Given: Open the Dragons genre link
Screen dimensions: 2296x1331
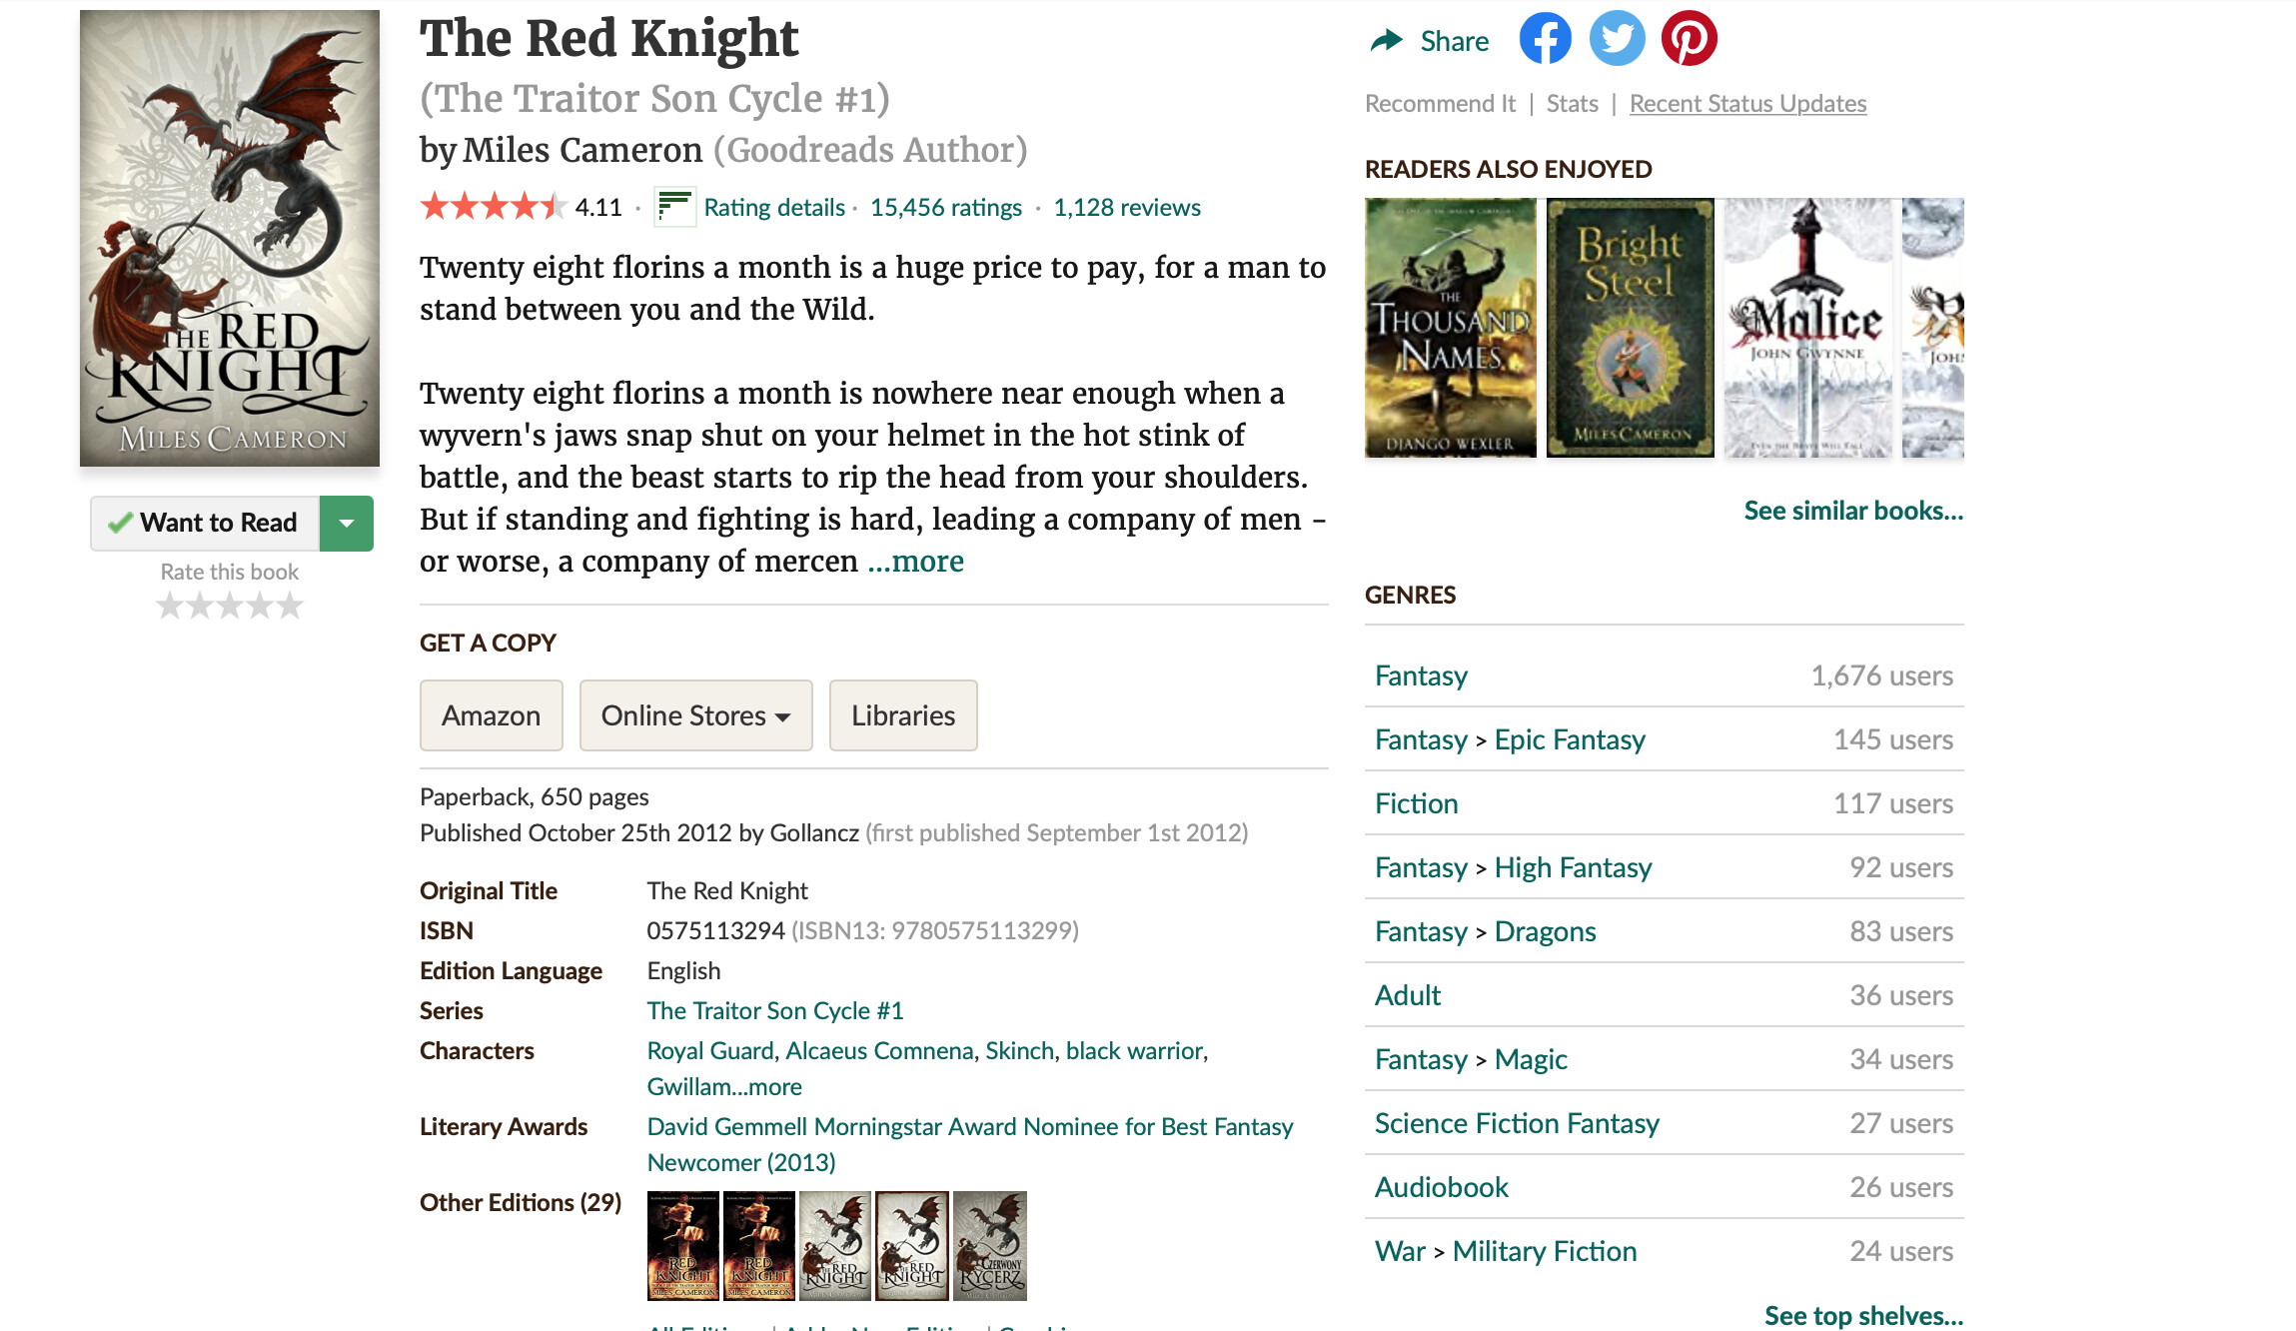Looking at the screenshot, I should click(x=1545, y=931).
